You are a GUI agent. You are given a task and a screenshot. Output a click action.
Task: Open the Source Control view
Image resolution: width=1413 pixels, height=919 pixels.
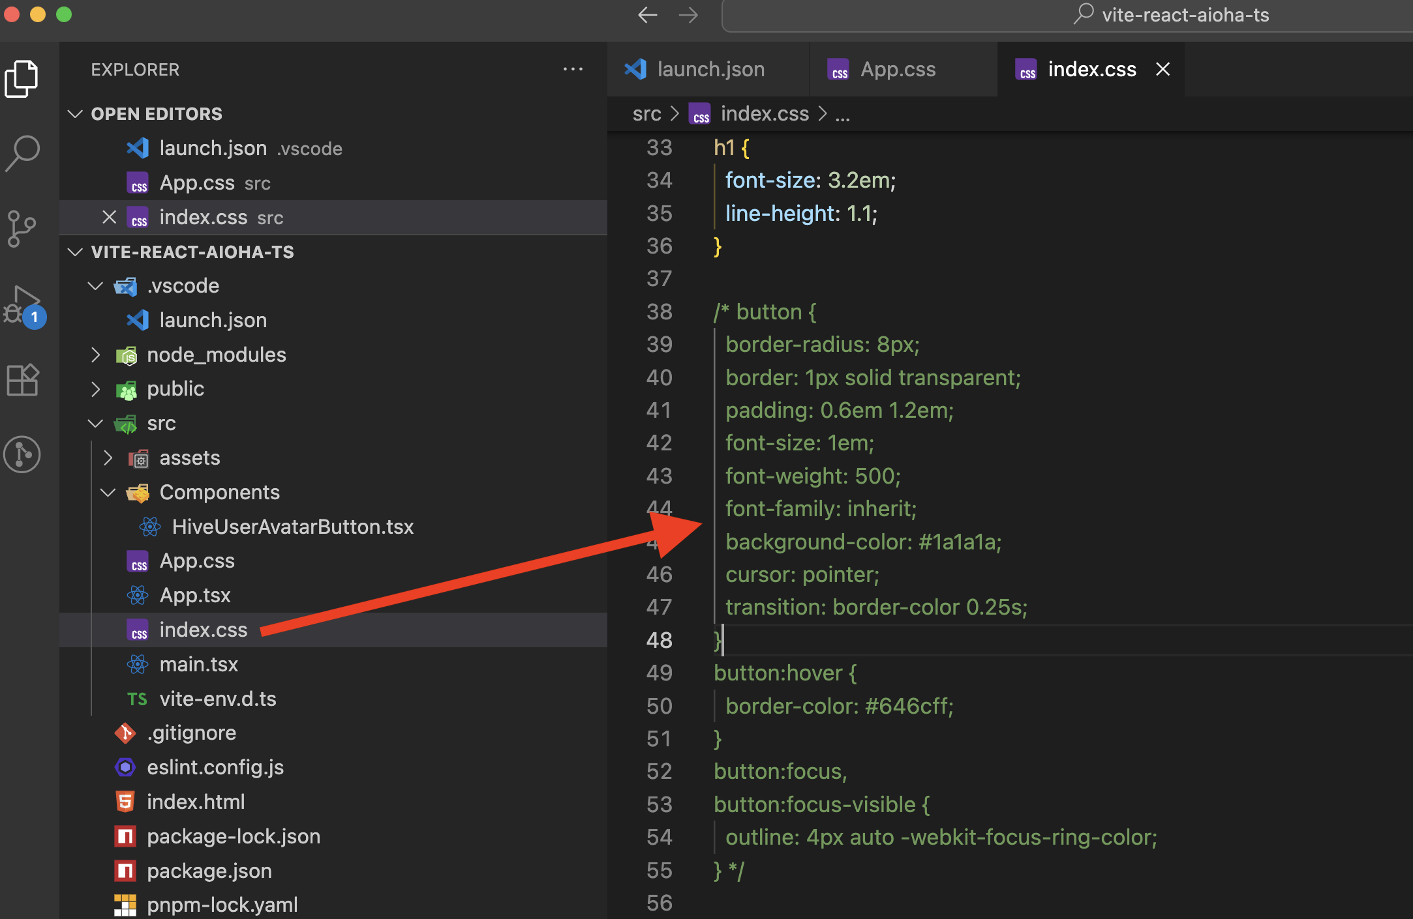pos(22,229)
